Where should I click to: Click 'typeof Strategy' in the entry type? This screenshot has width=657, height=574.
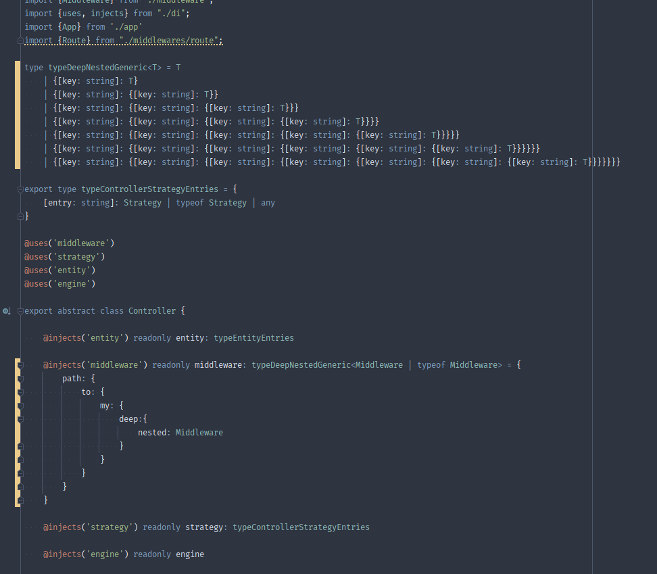click(x=211, y=203)
